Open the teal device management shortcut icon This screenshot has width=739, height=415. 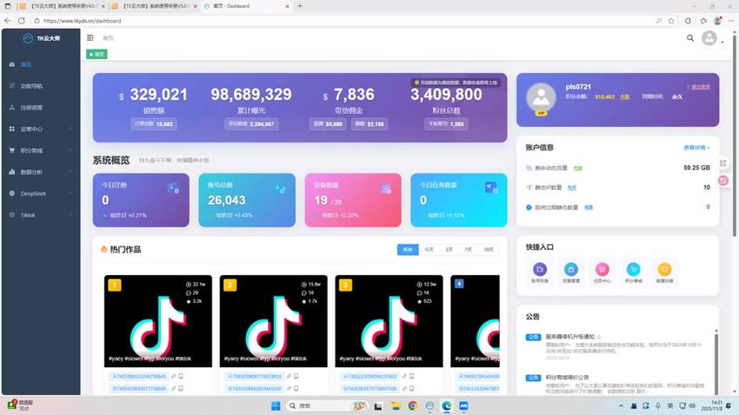[570, 269]
